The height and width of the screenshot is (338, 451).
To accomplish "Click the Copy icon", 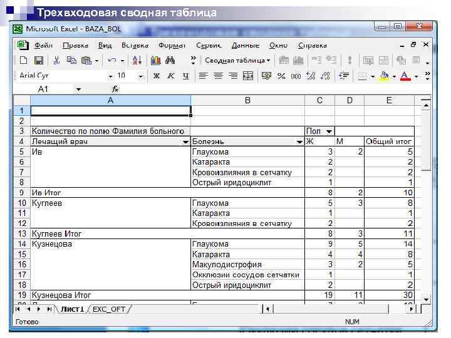I will click(x=71, y=60).
